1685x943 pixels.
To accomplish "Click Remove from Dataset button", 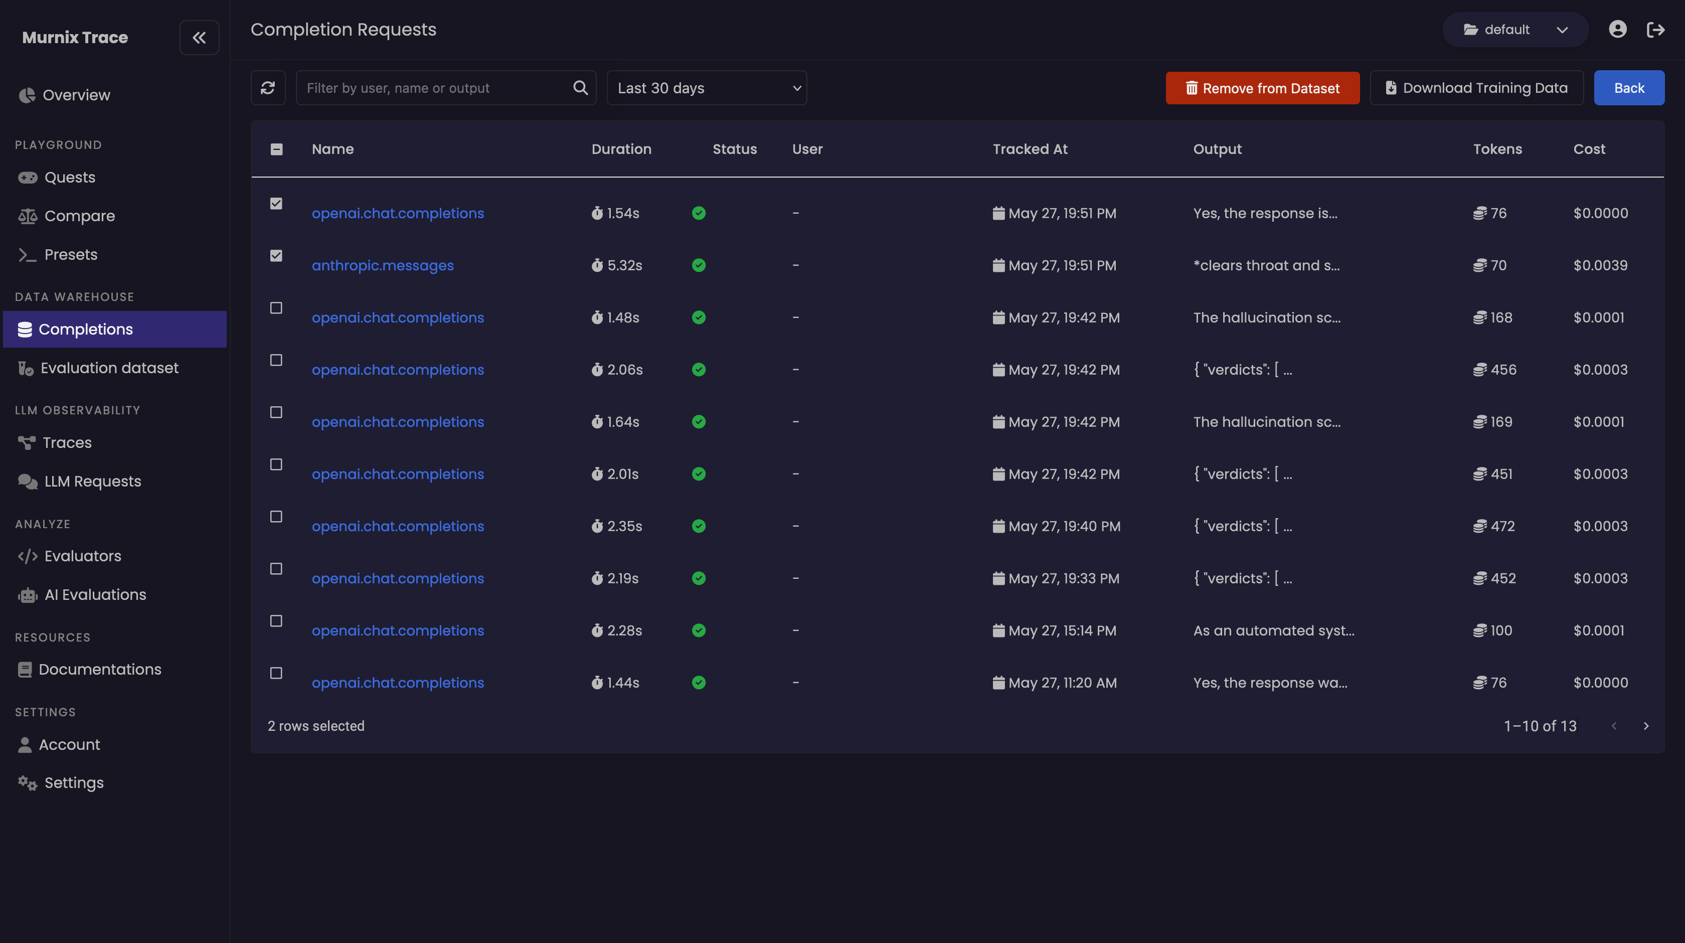I will coord(1262,88).
